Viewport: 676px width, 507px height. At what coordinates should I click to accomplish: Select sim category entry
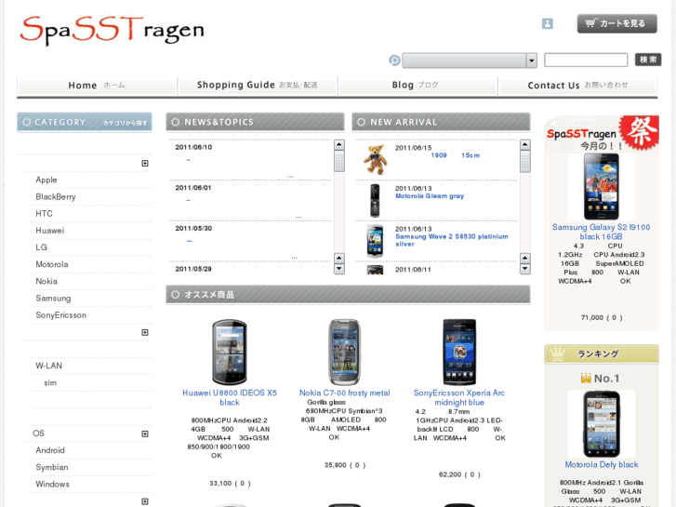point(50,382)
